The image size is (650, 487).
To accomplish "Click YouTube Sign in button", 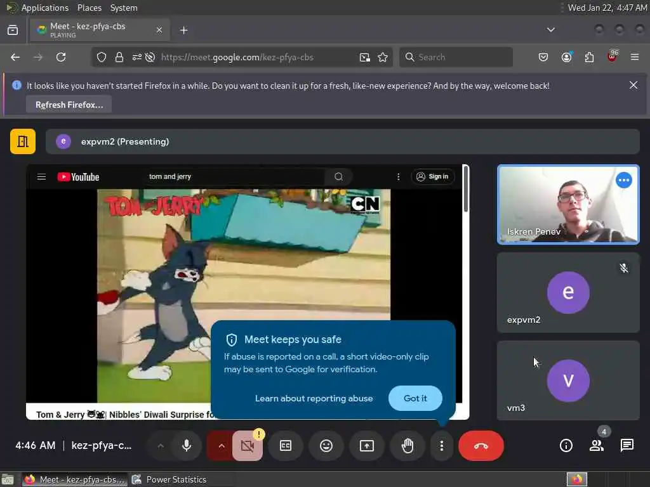I will 432,177.
